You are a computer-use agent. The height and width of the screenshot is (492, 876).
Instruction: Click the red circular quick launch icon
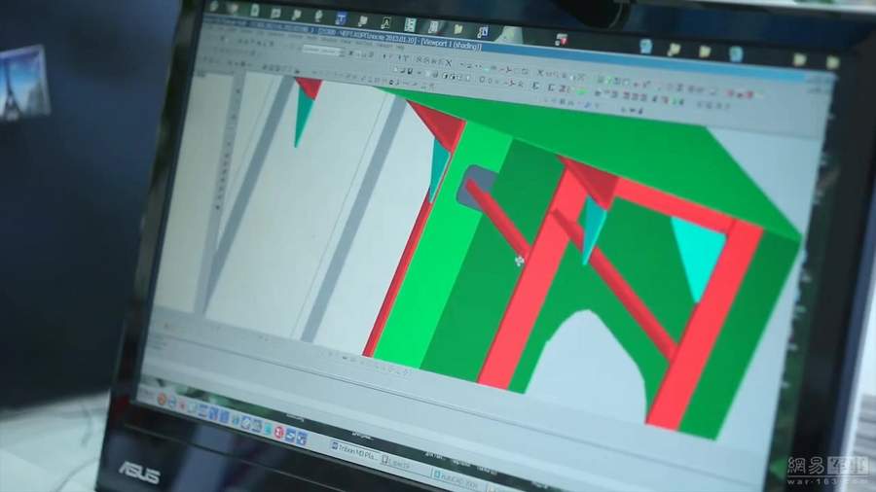[x=278, y=432]
